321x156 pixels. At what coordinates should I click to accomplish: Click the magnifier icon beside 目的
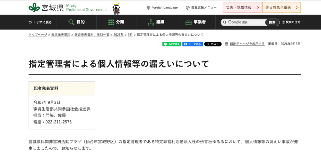(71, 22)
